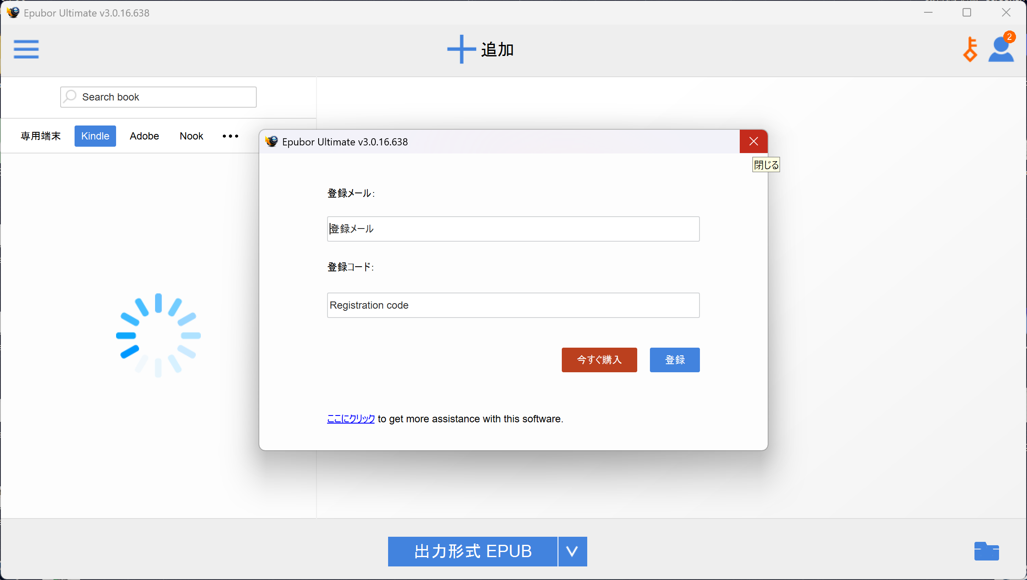Click the blue plus add icon
Image resolution: width=1027 pixels, height=580 pixels.
461,49
